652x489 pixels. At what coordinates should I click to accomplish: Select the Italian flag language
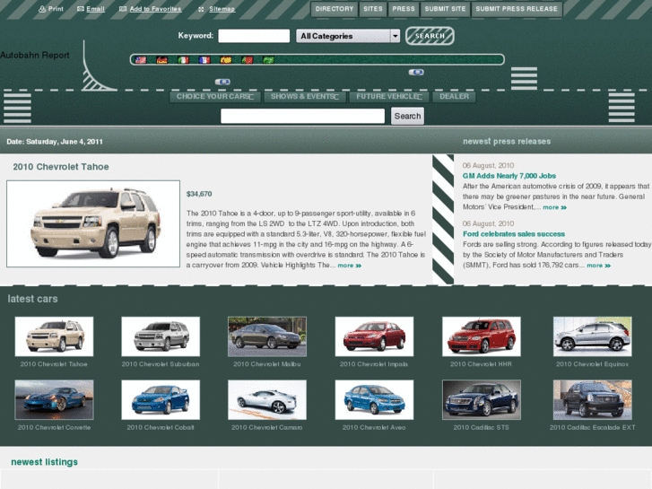(183, 60)
